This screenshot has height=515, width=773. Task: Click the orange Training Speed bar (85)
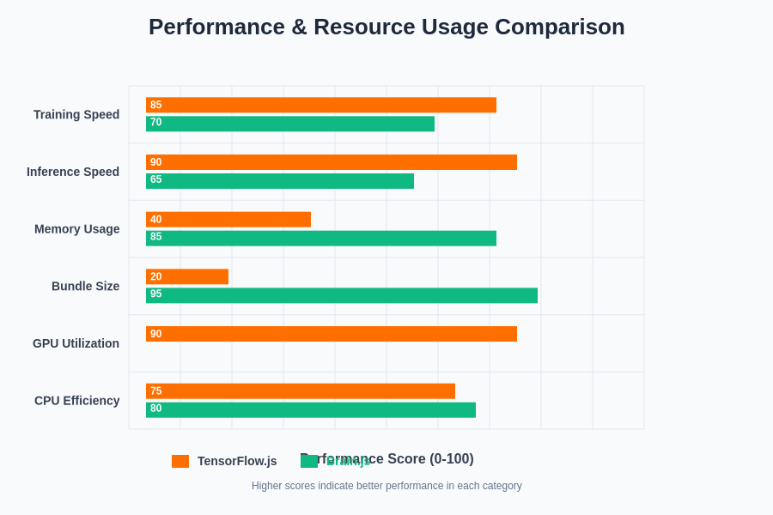321,105
